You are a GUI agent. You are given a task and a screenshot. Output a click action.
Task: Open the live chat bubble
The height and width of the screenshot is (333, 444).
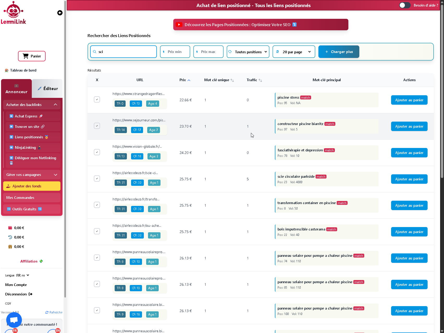pos(14,320)
